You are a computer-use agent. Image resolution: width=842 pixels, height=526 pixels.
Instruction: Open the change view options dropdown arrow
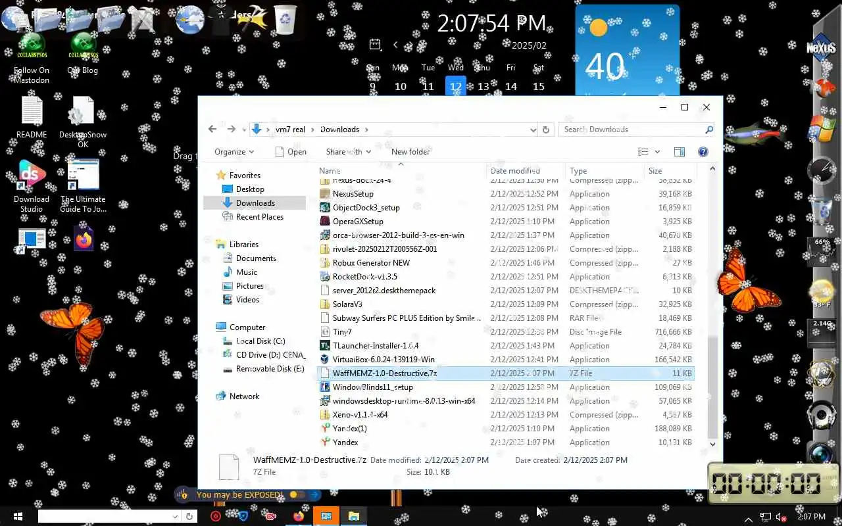(657, 152)
